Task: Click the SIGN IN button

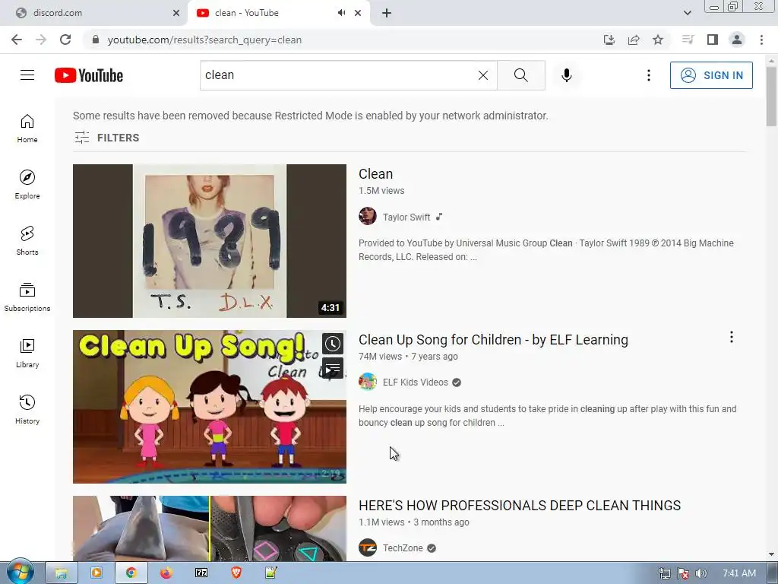Action: click(711, 75)
